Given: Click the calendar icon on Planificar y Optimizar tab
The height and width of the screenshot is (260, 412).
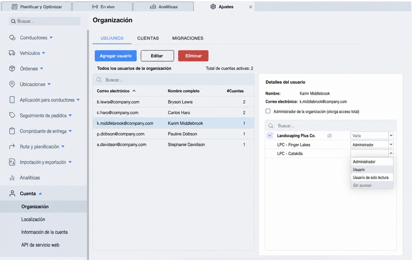Looking at the screenshot, I should point(15,7).
